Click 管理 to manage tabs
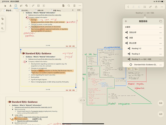This screenshot has width=166, height=125. point(79,10)
